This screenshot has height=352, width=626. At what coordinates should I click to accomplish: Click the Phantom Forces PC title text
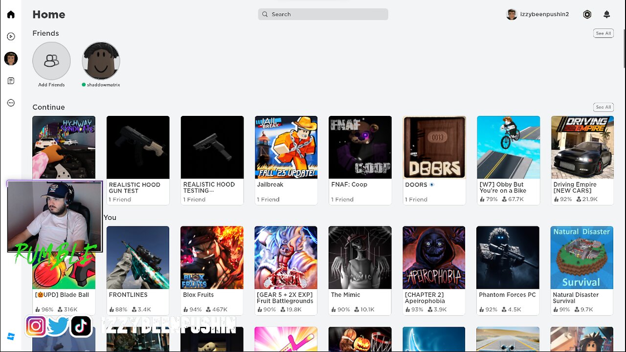pyautogui.click(x=508, y=295)
